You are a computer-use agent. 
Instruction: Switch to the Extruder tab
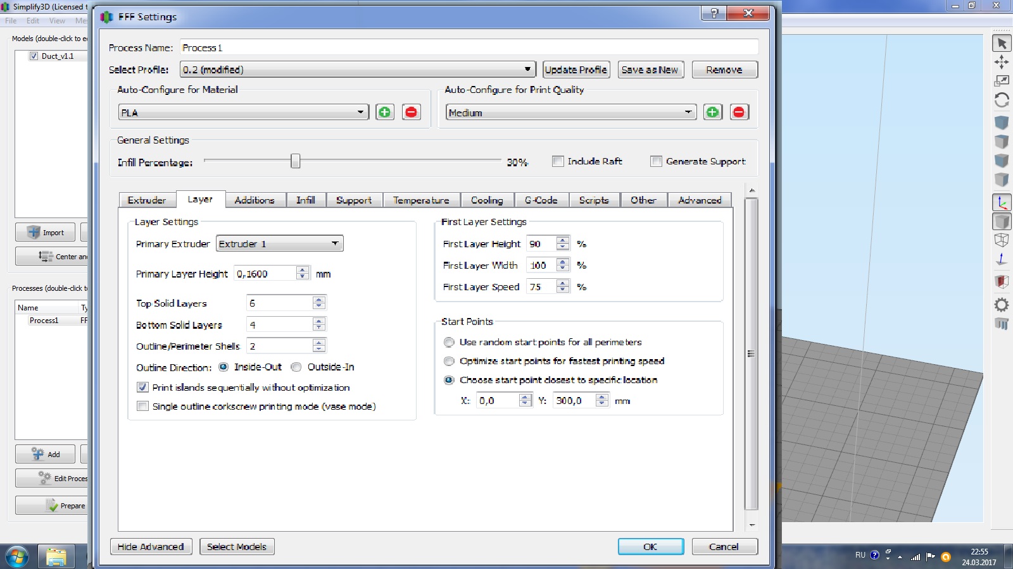[147, 200]
